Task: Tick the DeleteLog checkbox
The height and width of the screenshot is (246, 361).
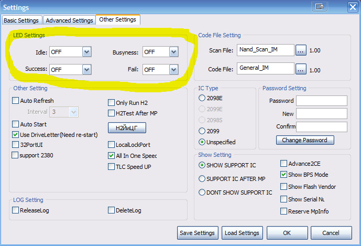Action: pyautogui.click(x=112, y=210)
